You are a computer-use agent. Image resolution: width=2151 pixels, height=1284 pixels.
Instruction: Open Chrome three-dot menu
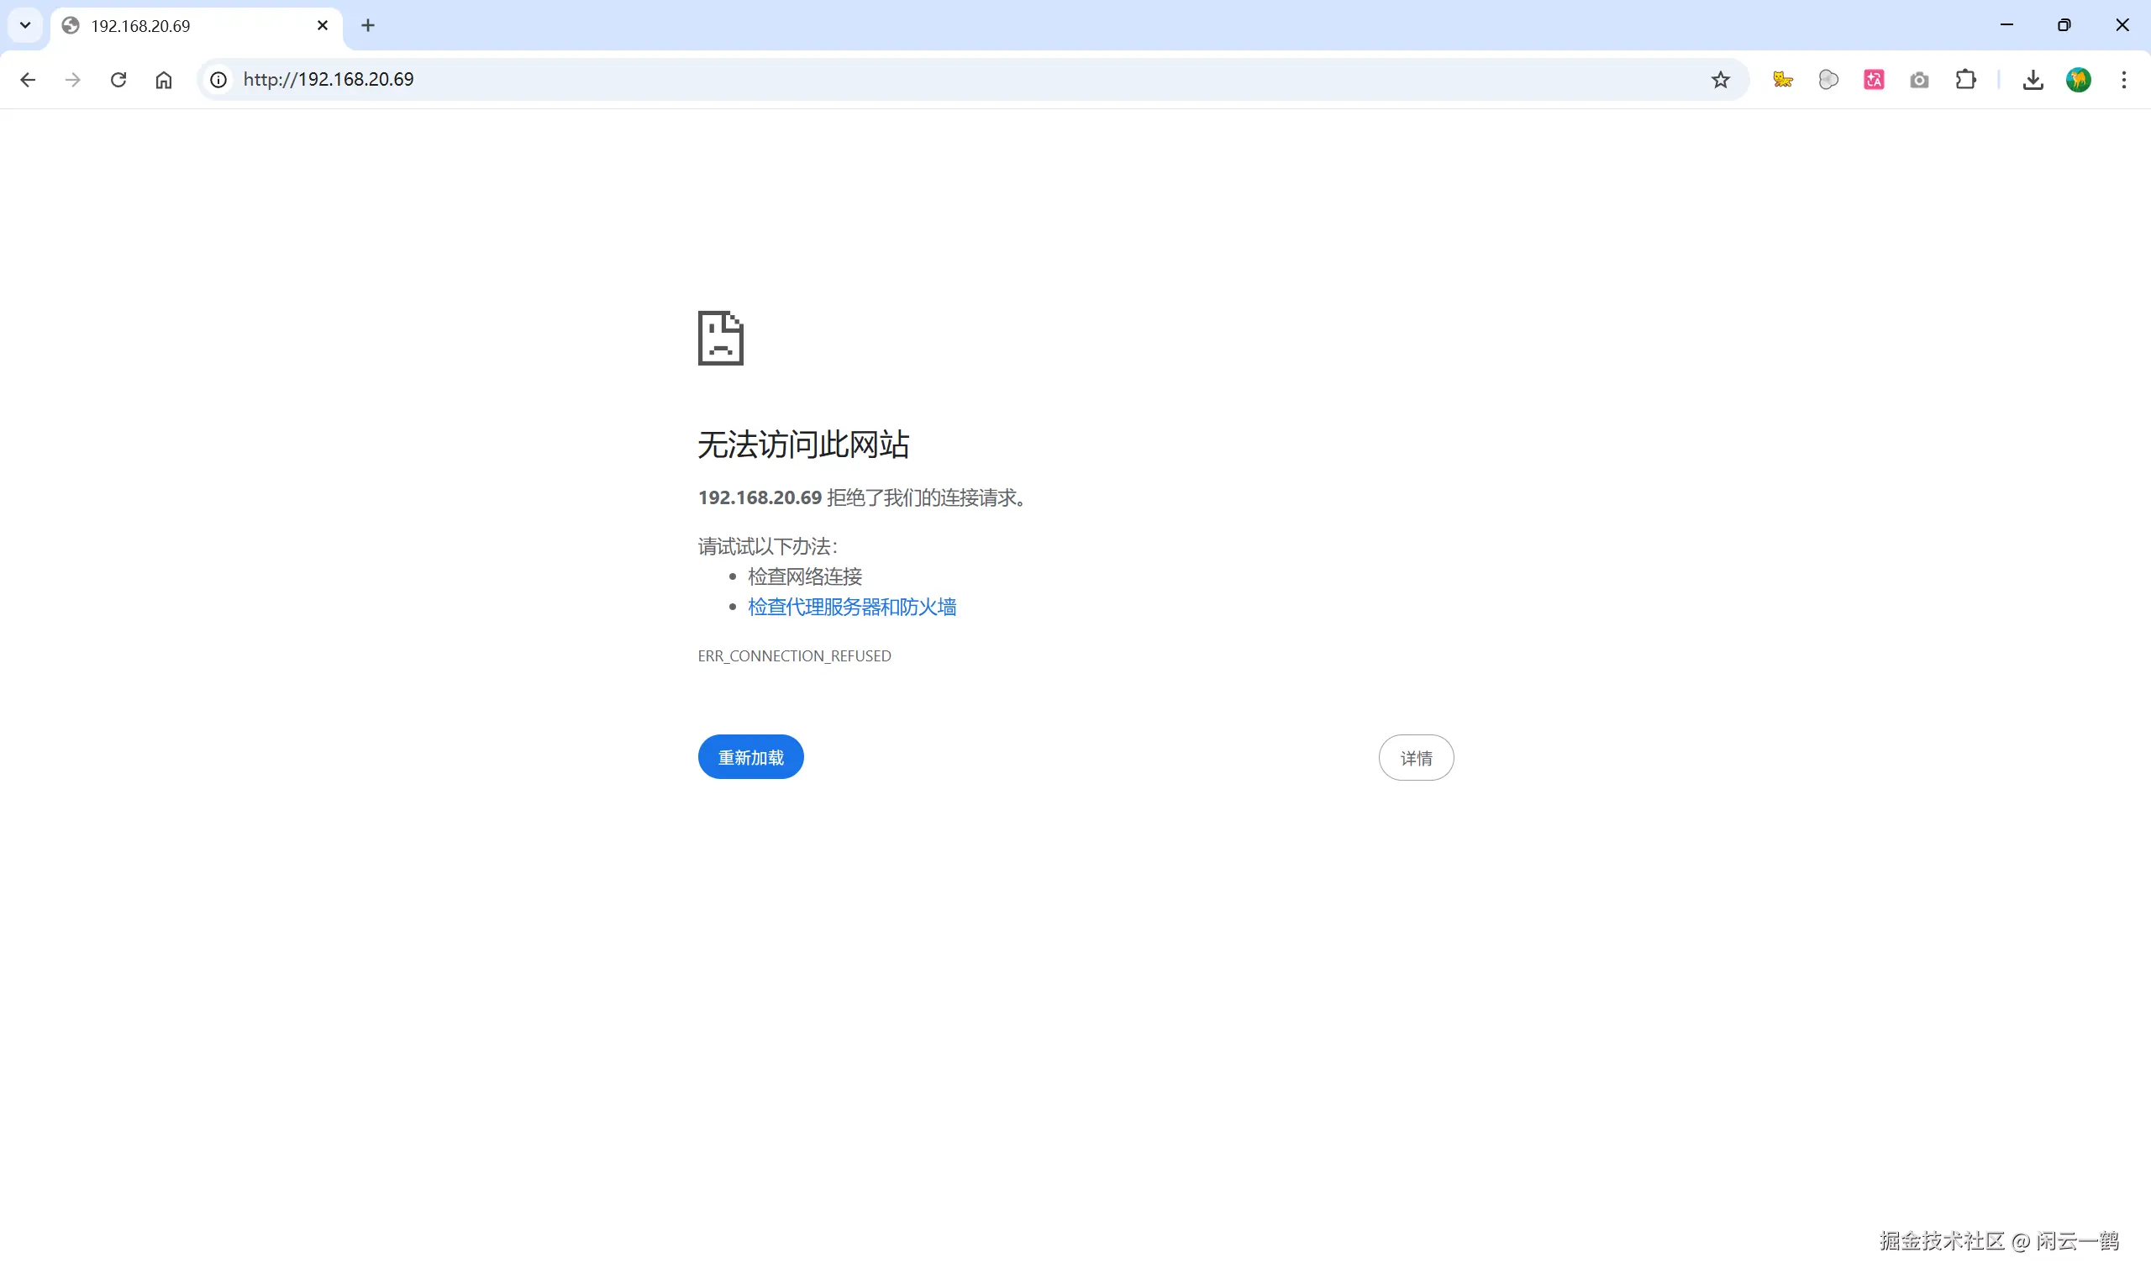point(2124,80)
